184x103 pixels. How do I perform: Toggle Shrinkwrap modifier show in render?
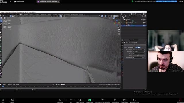tap(140, 47)
